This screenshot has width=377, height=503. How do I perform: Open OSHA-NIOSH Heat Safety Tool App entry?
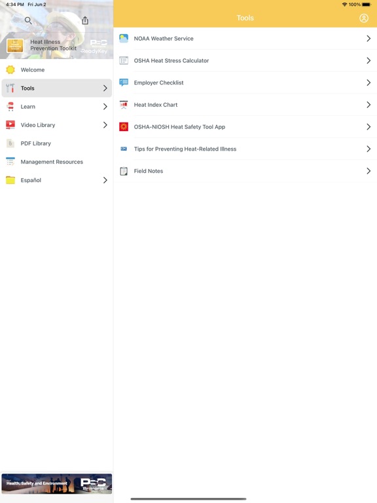coord(245,126)
